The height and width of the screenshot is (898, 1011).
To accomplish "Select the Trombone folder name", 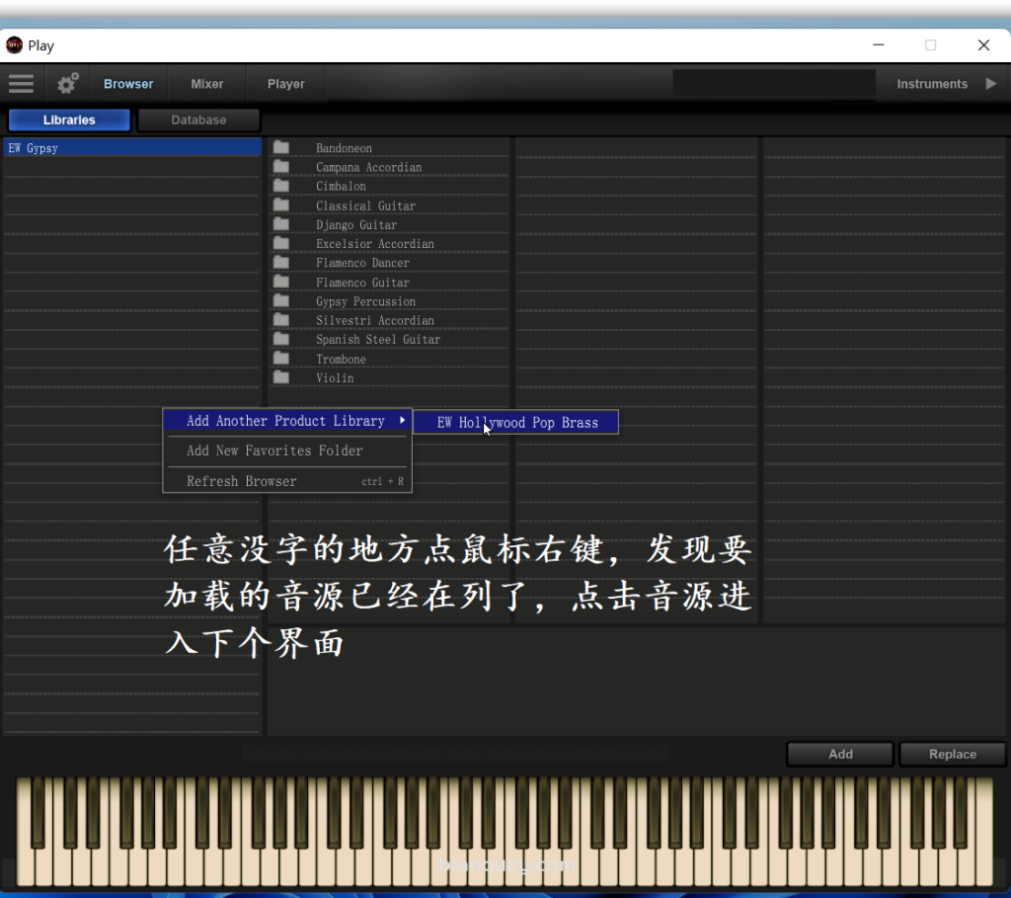I will pyautogui.click(x=341, y=359).
